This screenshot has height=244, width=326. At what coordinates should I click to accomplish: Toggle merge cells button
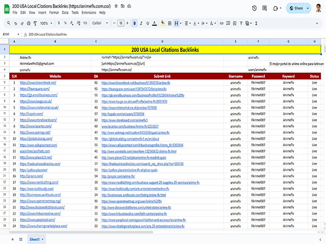176,23
